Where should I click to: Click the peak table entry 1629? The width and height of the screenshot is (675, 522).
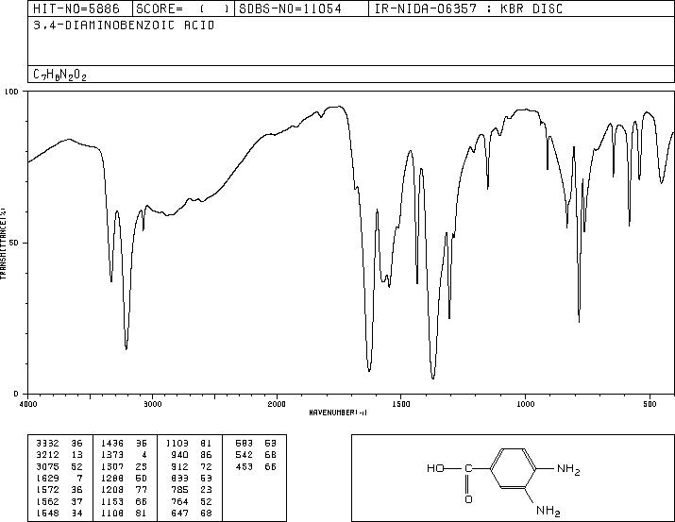coord(46,478)
